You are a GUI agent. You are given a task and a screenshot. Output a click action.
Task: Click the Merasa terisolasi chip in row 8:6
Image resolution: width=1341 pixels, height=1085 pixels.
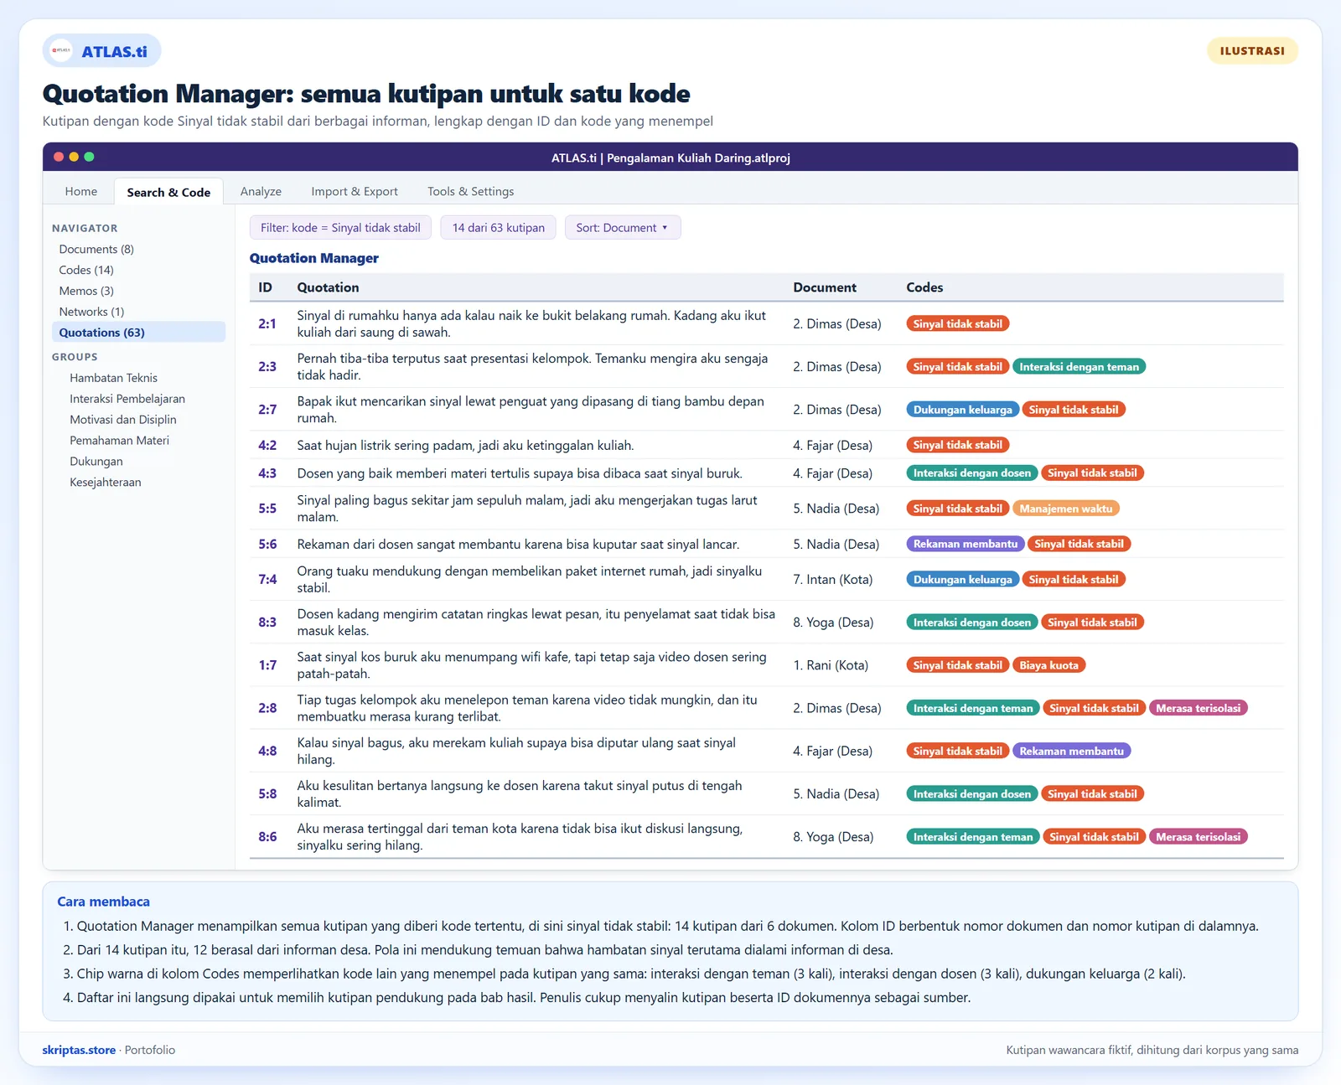pyautogui.click(x=1198, y=837)
